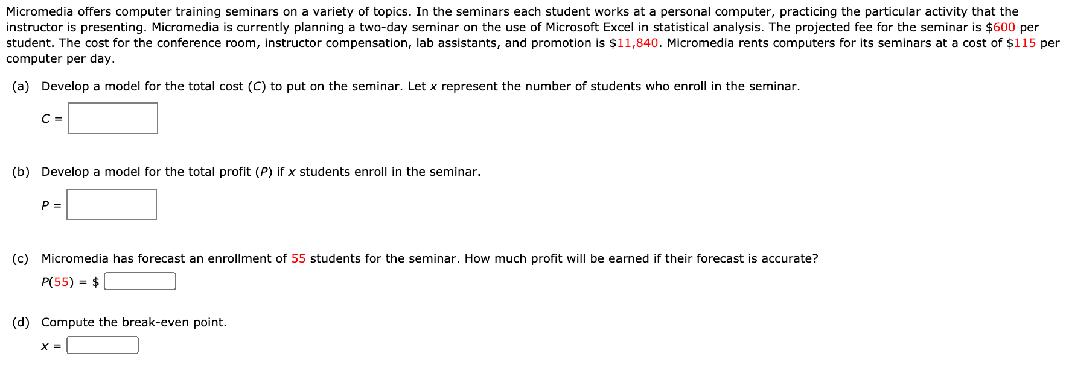
Task: Click the break-even point x input box
Action: coord(103,344)
